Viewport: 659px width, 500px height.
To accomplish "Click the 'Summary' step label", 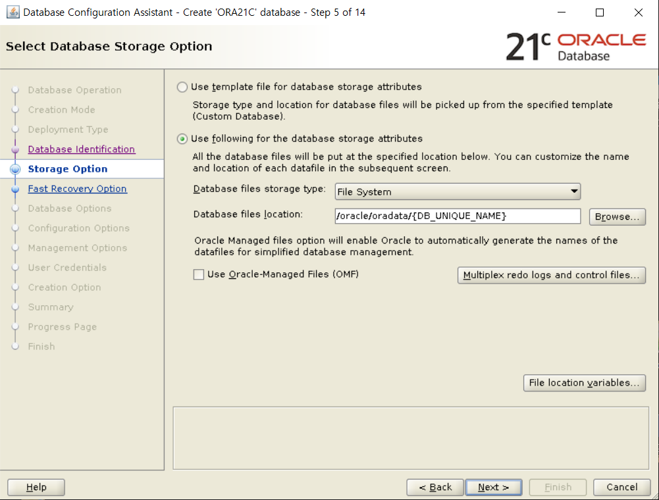I will (x=51, y=307).
